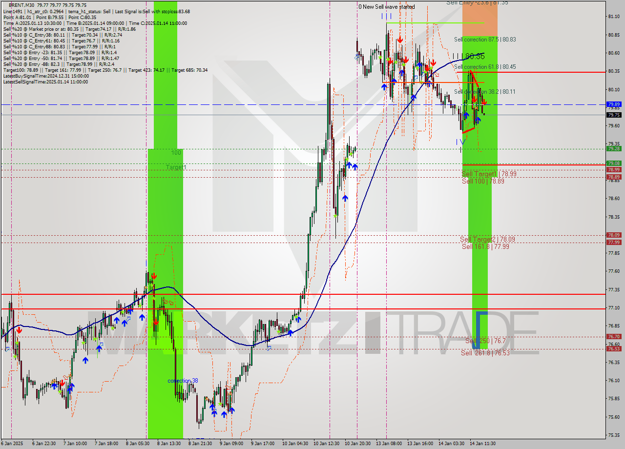The height and width of the screenshot is (449, 625).
Task: Select the 'Target100: 78.89' targets summary line
Action: click(x=105, y=70)
